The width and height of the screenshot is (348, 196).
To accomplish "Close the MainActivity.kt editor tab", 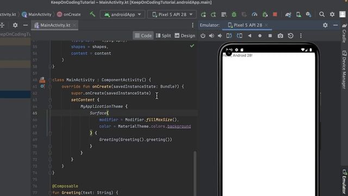I will [x=74, y=25].
